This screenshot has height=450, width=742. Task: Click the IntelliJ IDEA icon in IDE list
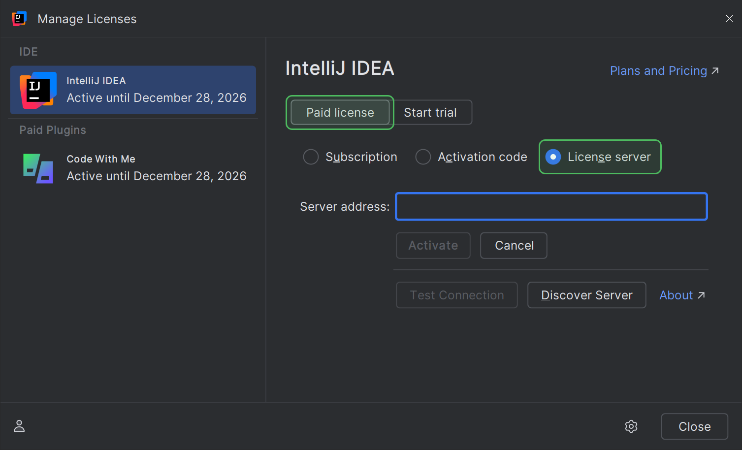tap(37, 90)
